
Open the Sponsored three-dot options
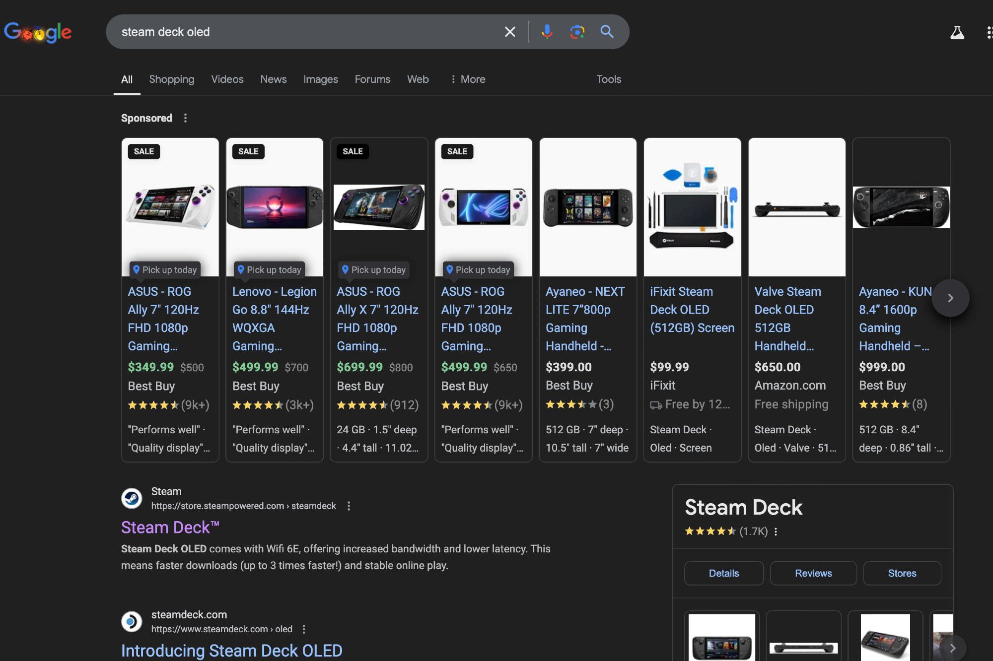pos(186,118)
